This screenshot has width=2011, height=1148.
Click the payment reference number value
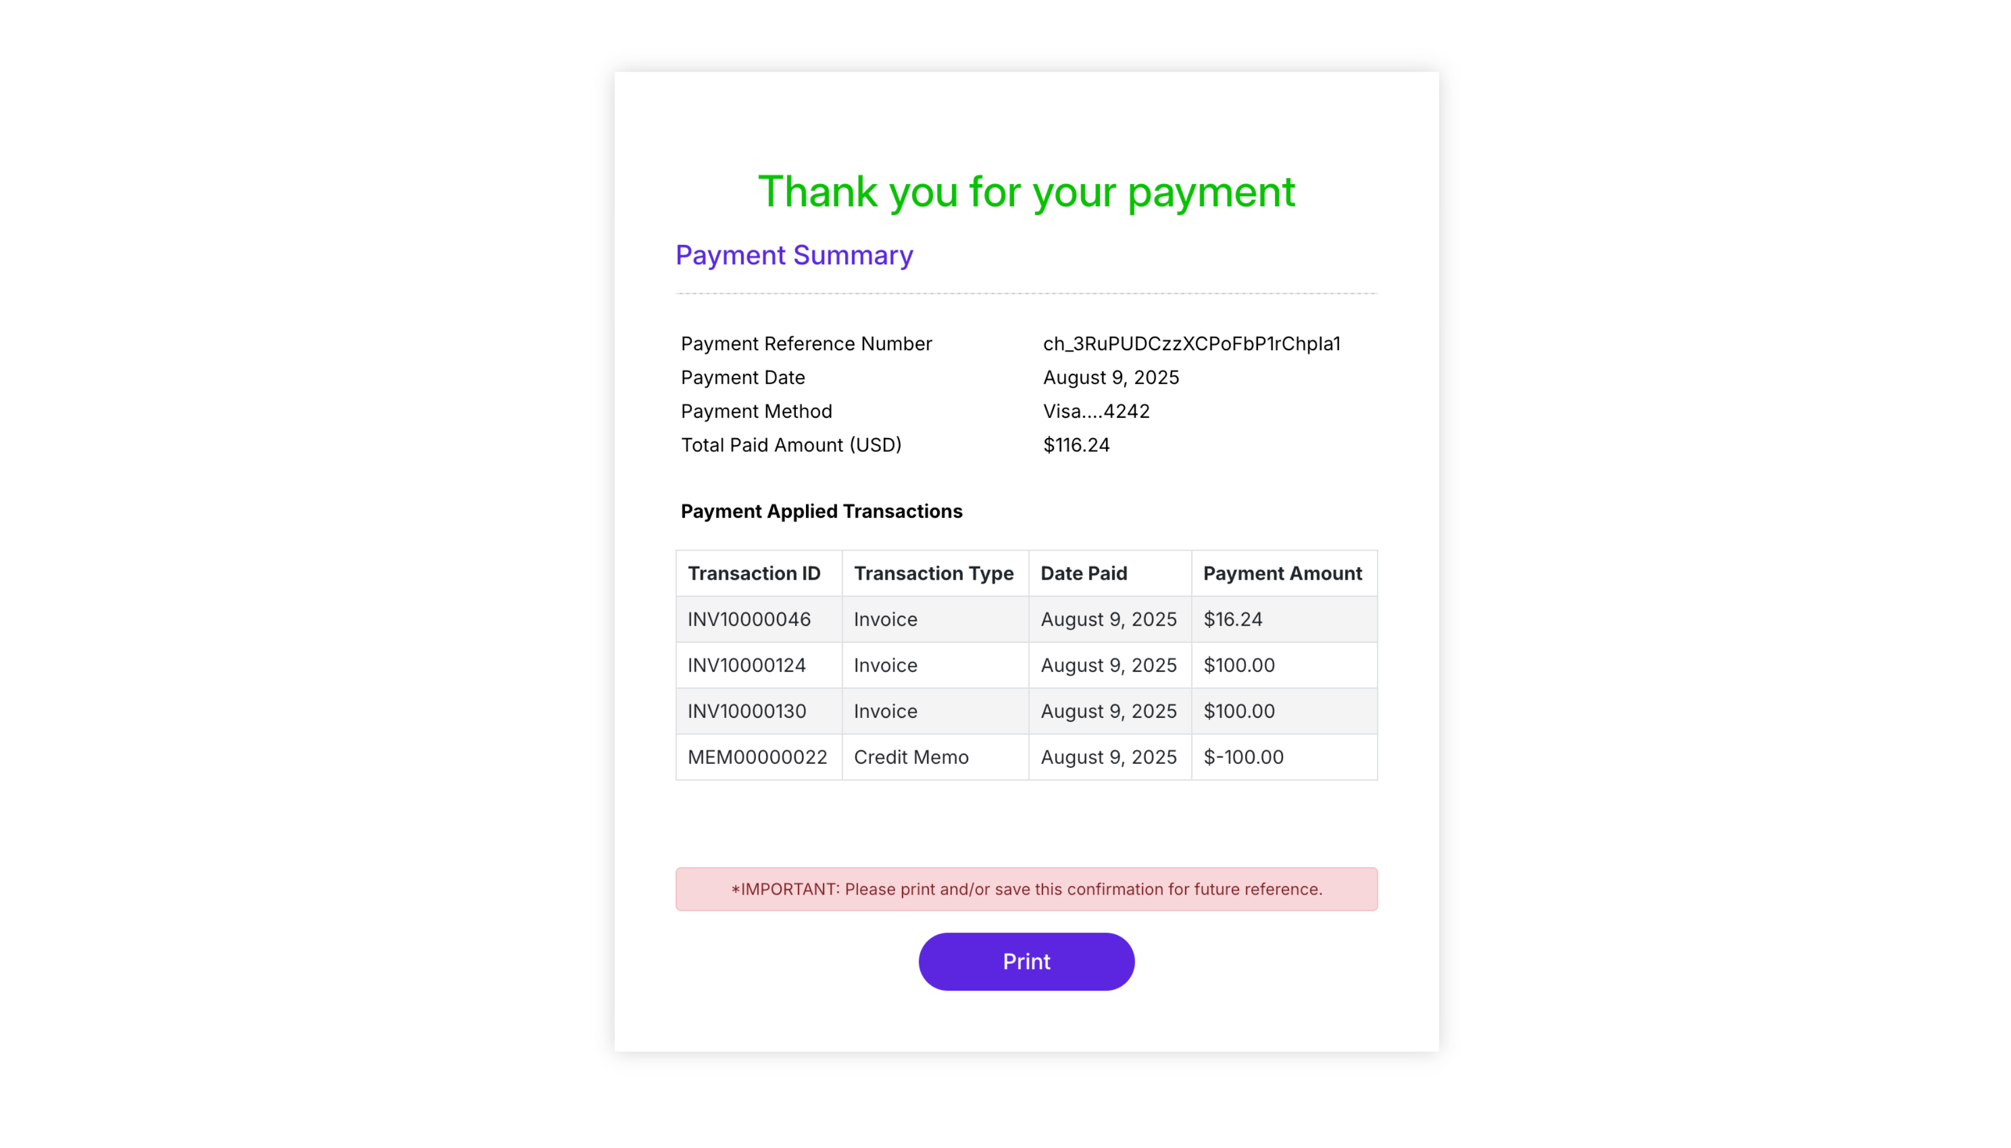point(1191,344)
